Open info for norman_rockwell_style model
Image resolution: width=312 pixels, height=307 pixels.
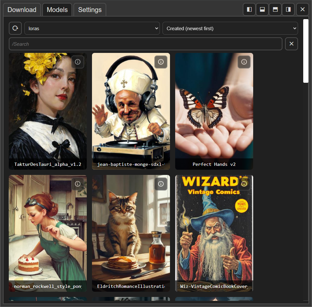coord(78,184)
